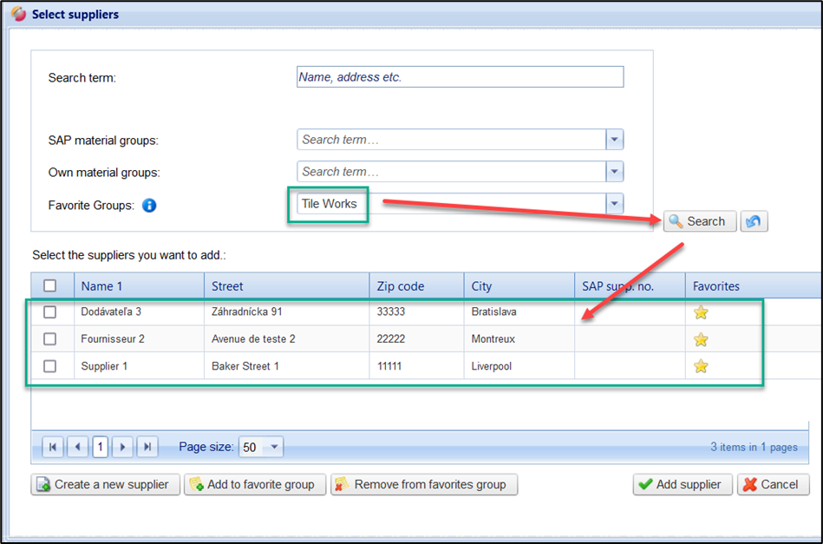Toggle the select-all checkbox in table header
This screenshot has height=544, width=823.
[x=50, y=285]
